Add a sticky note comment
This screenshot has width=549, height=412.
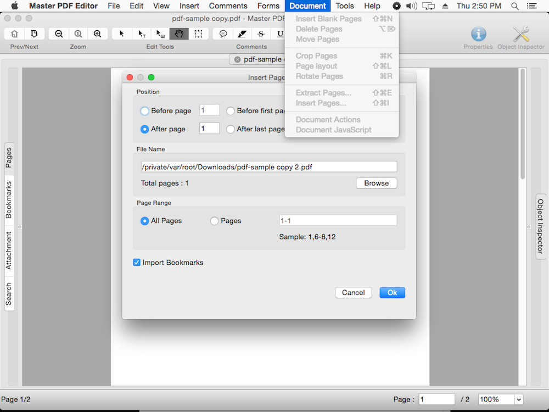[223, 34]
